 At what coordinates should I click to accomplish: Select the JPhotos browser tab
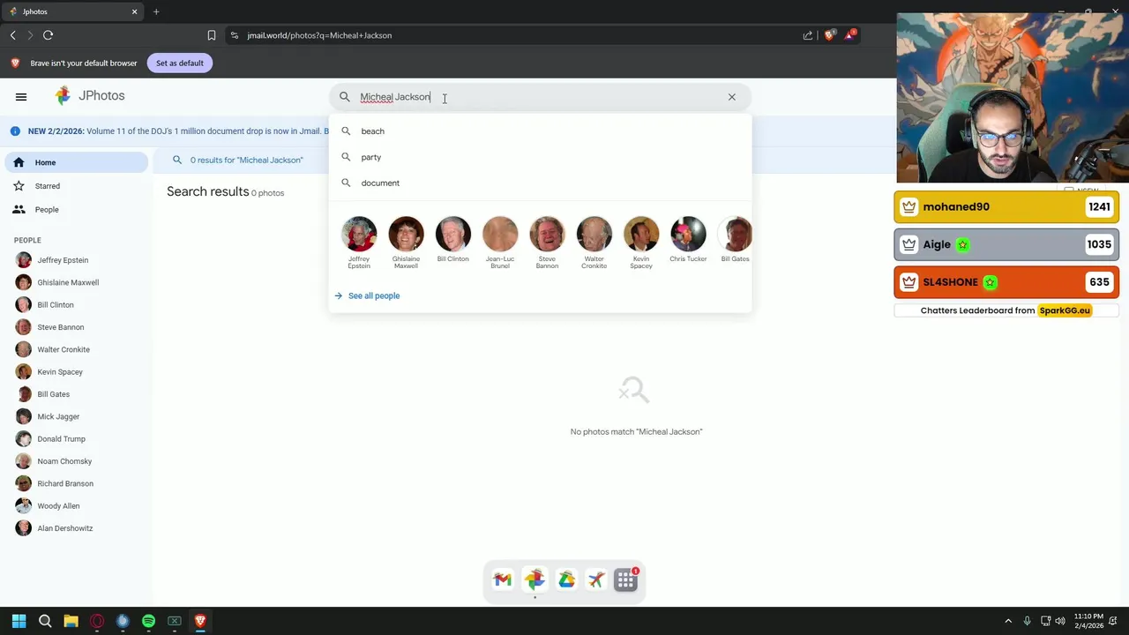coord(73,11)
